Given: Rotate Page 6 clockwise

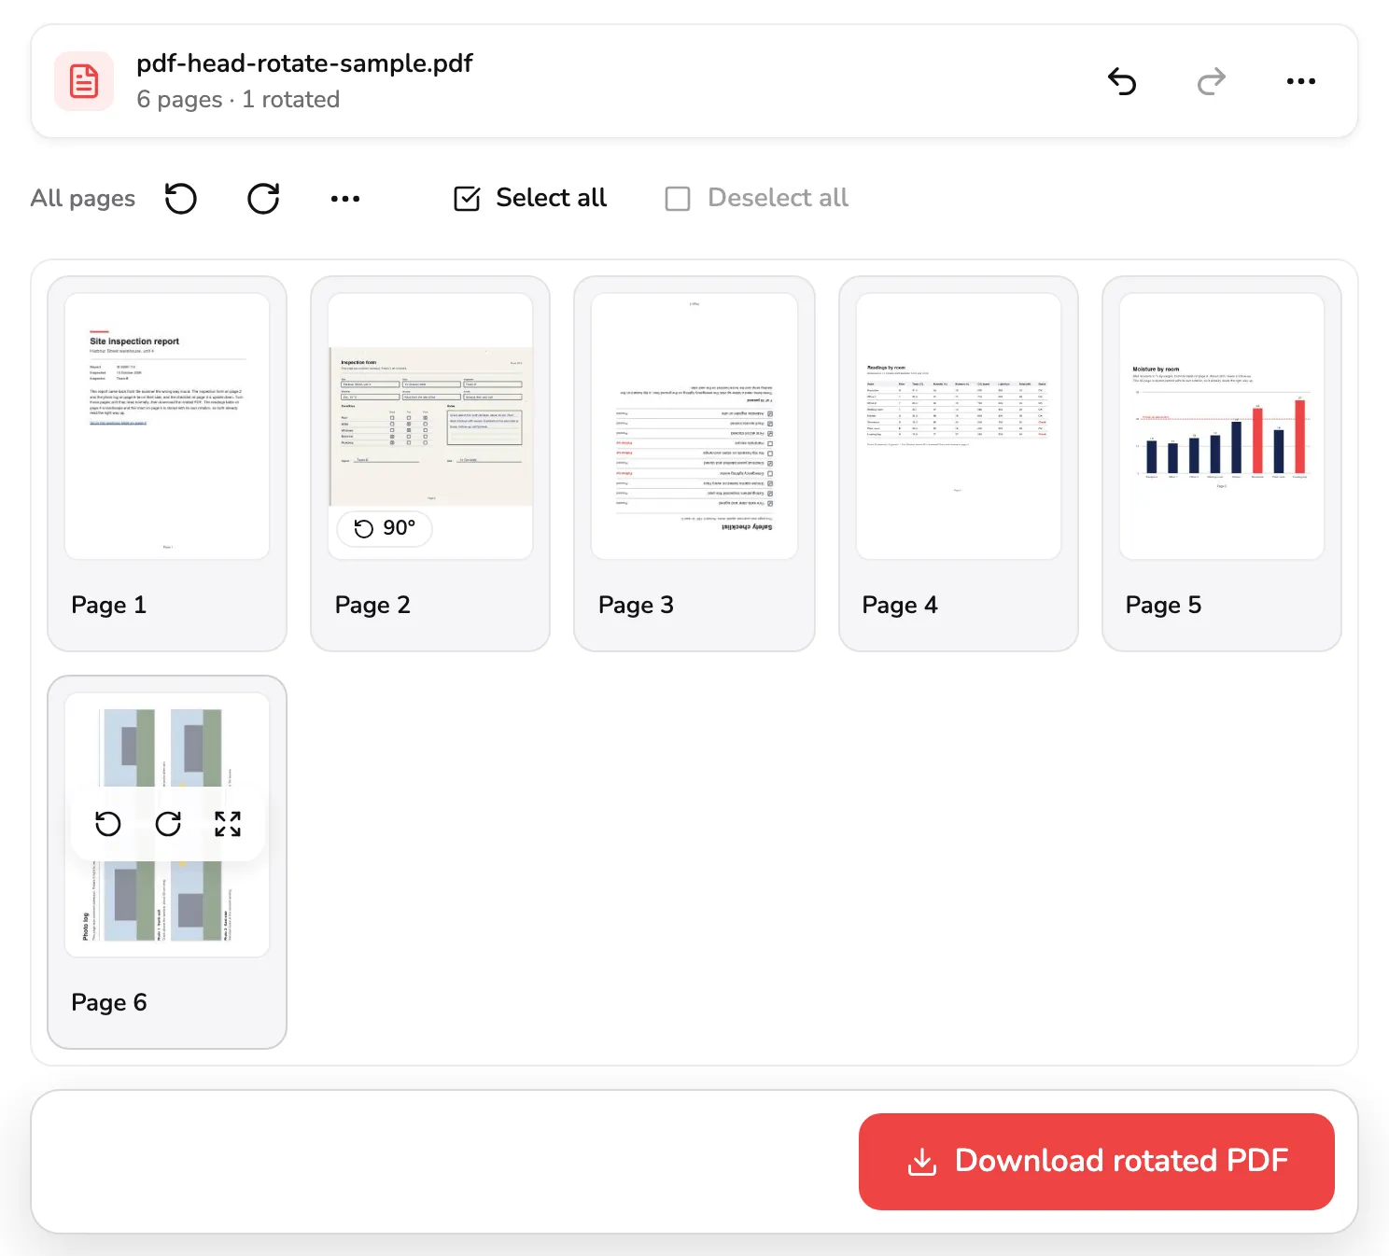Looking at the screenshot, I should pos(168,824).
